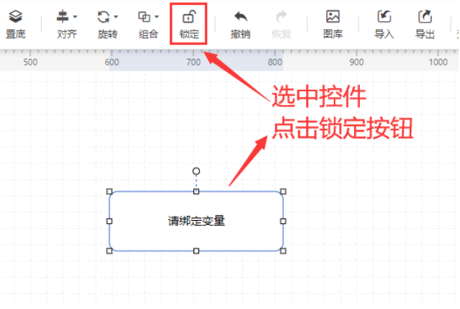Viewport: 460px width, 309px height.
Task: Expand the 旋转 dropdown arrow
Action: point(116,17)
